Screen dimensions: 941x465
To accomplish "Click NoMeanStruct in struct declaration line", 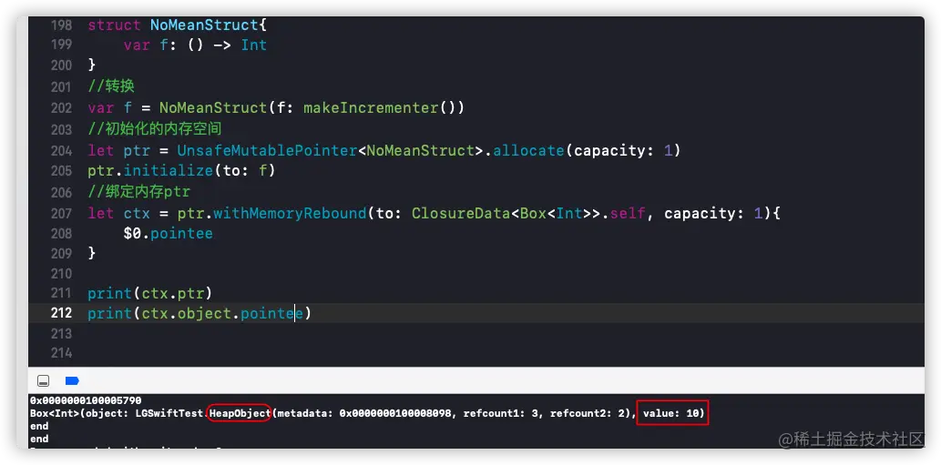I will tap(203, 25).
